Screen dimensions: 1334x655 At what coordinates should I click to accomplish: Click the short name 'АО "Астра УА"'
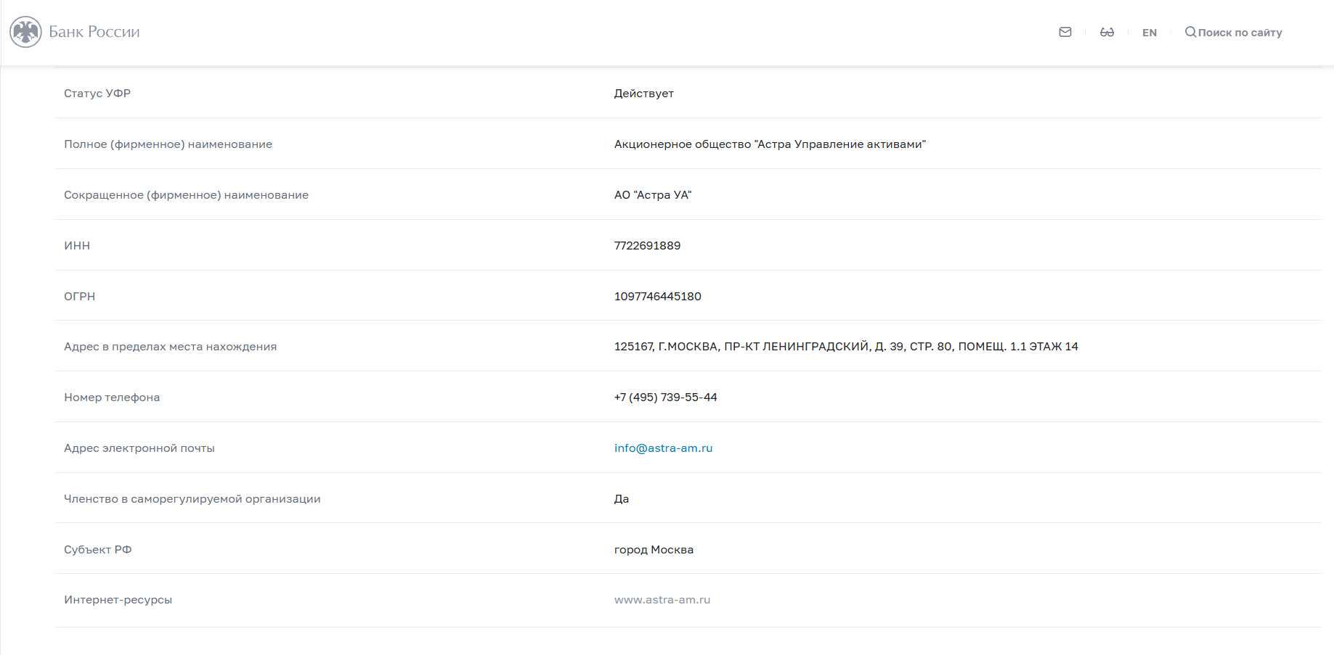coord(653,195)
